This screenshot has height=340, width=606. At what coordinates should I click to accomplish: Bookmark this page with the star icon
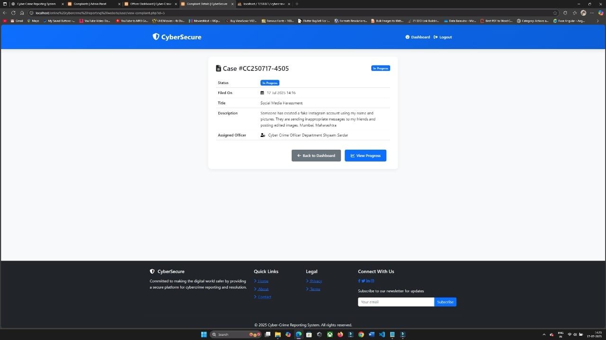(555, 13)
